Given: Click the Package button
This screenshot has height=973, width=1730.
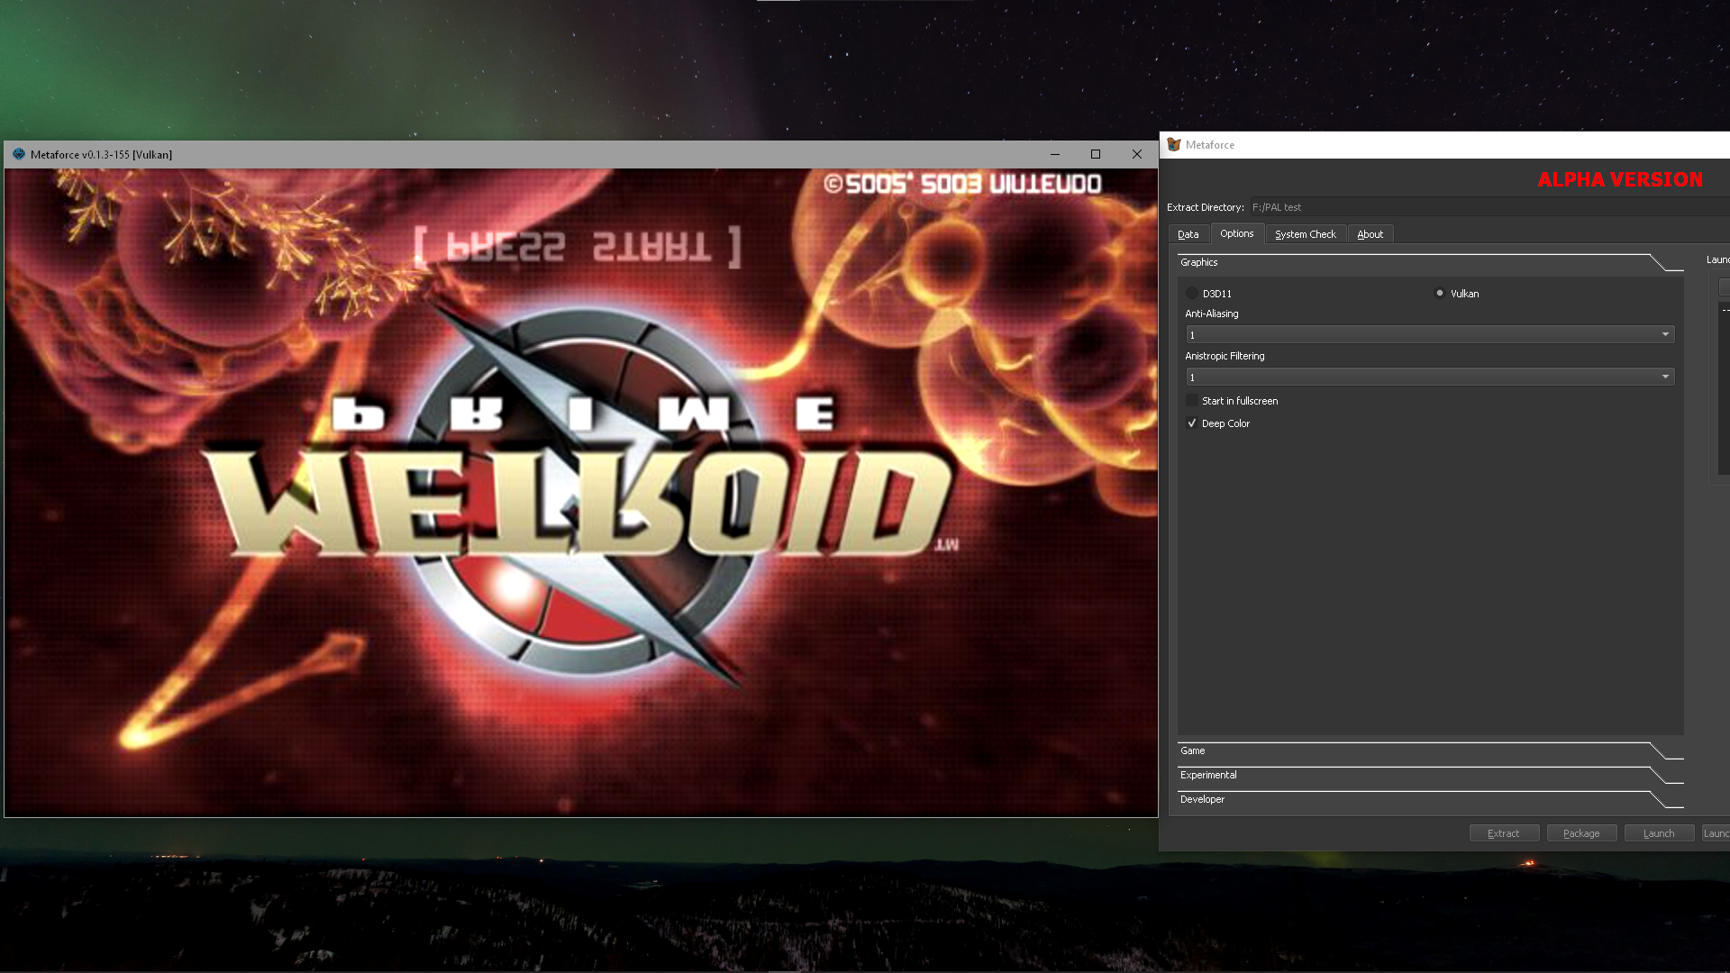Looking at the screenshot, I should 1581,833.
